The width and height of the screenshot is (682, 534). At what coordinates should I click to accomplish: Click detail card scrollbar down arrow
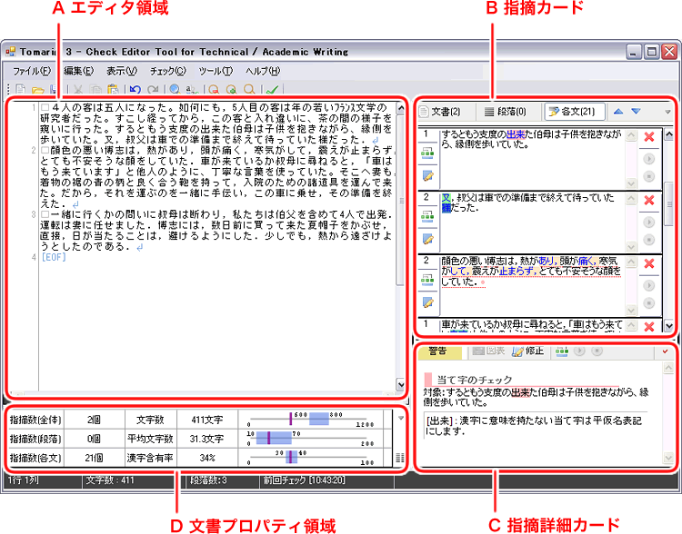tap(668, 457)
